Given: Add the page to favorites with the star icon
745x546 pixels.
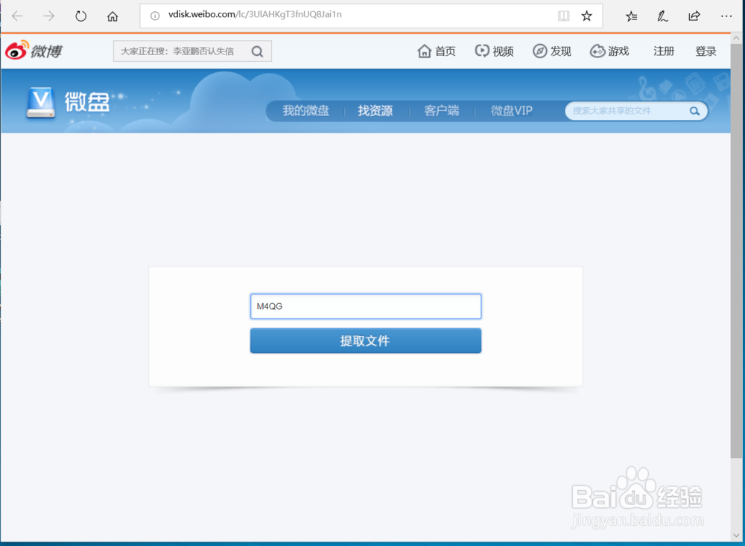Looking at the screenshot, I should [586, 15].
